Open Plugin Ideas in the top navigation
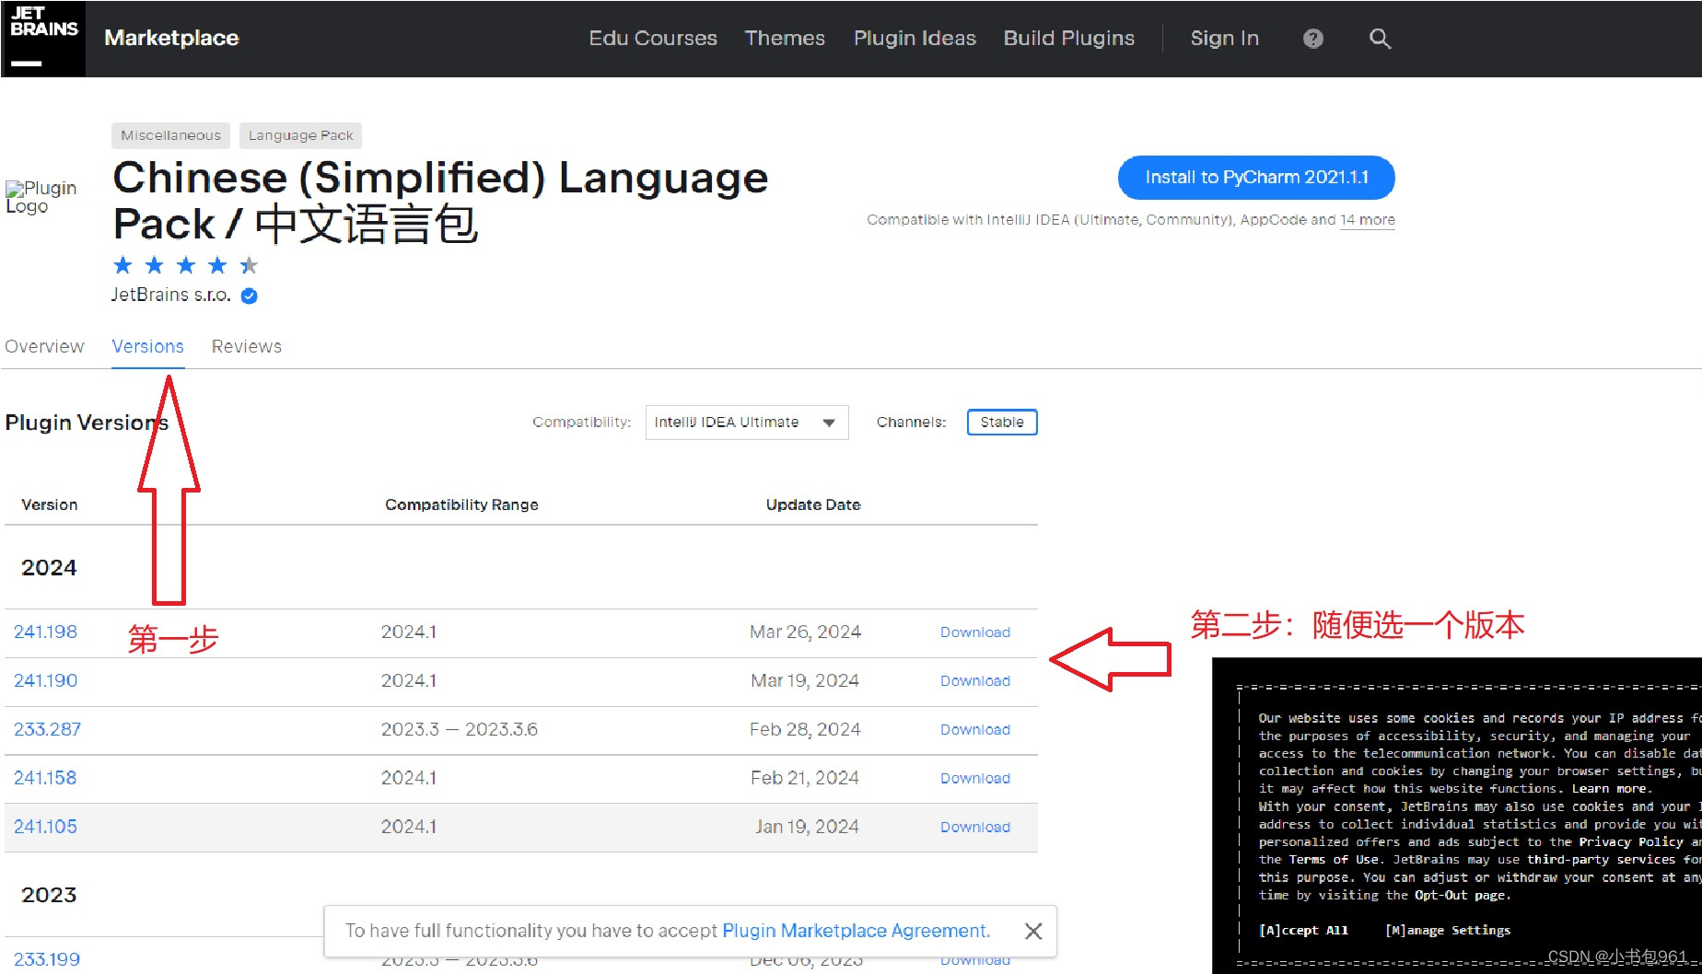This screenshot has height=974, width=1702. 915,39
